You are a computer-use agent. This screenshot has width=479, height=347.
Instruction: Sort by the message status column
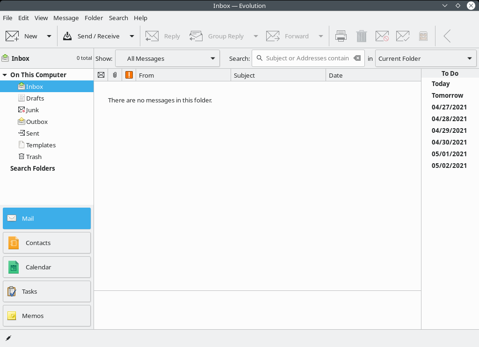(x=101, y=75)
